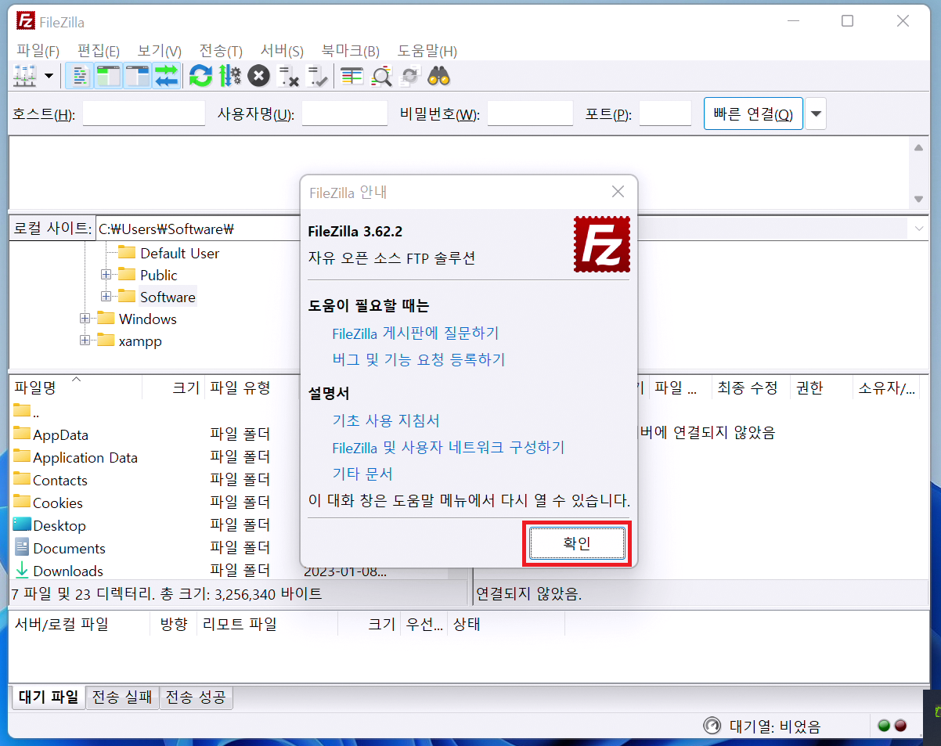Expand the Windows folder node
The image size is (941, 746).
pyautogui.click(x=85, y=319)
